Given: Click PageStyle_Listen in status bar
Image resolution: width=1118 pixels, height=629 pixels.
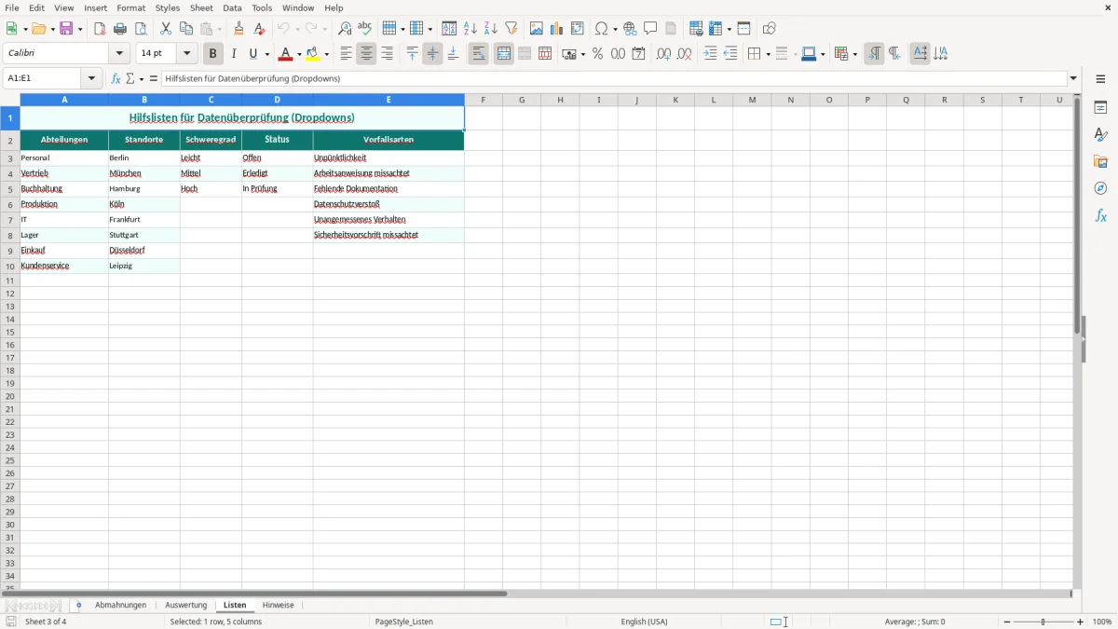Looking at the screenshot, I should tap(403, 622).
